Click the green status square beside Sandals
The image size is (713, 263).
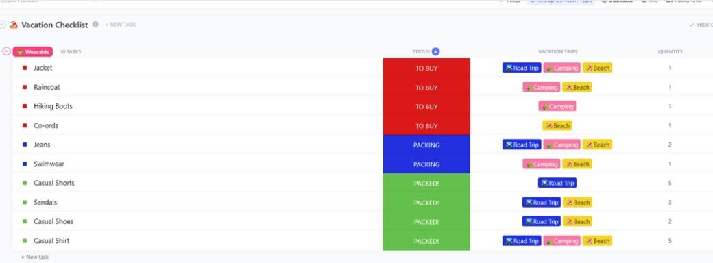tap(25, 202)
